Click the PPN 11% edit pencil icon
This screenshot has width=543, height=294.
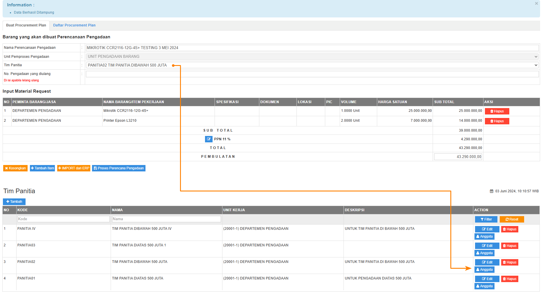(208, 139)
